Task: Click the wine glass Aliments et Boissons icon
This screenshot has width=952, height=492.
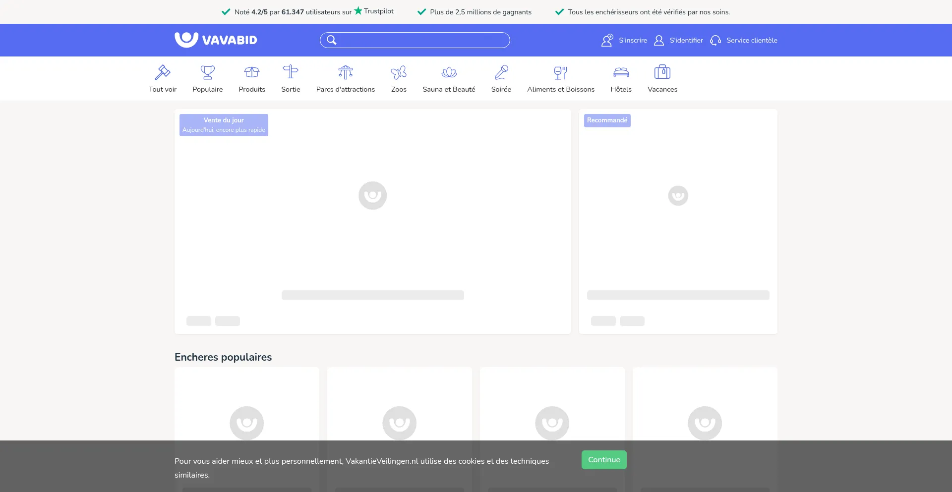Action: point(561,72)
